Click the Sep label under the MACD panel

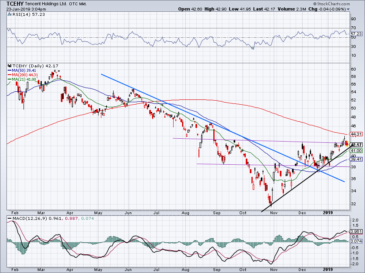(217, 270)
